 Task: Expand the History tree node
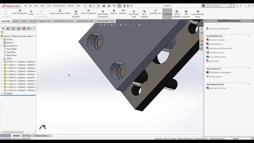2,39
